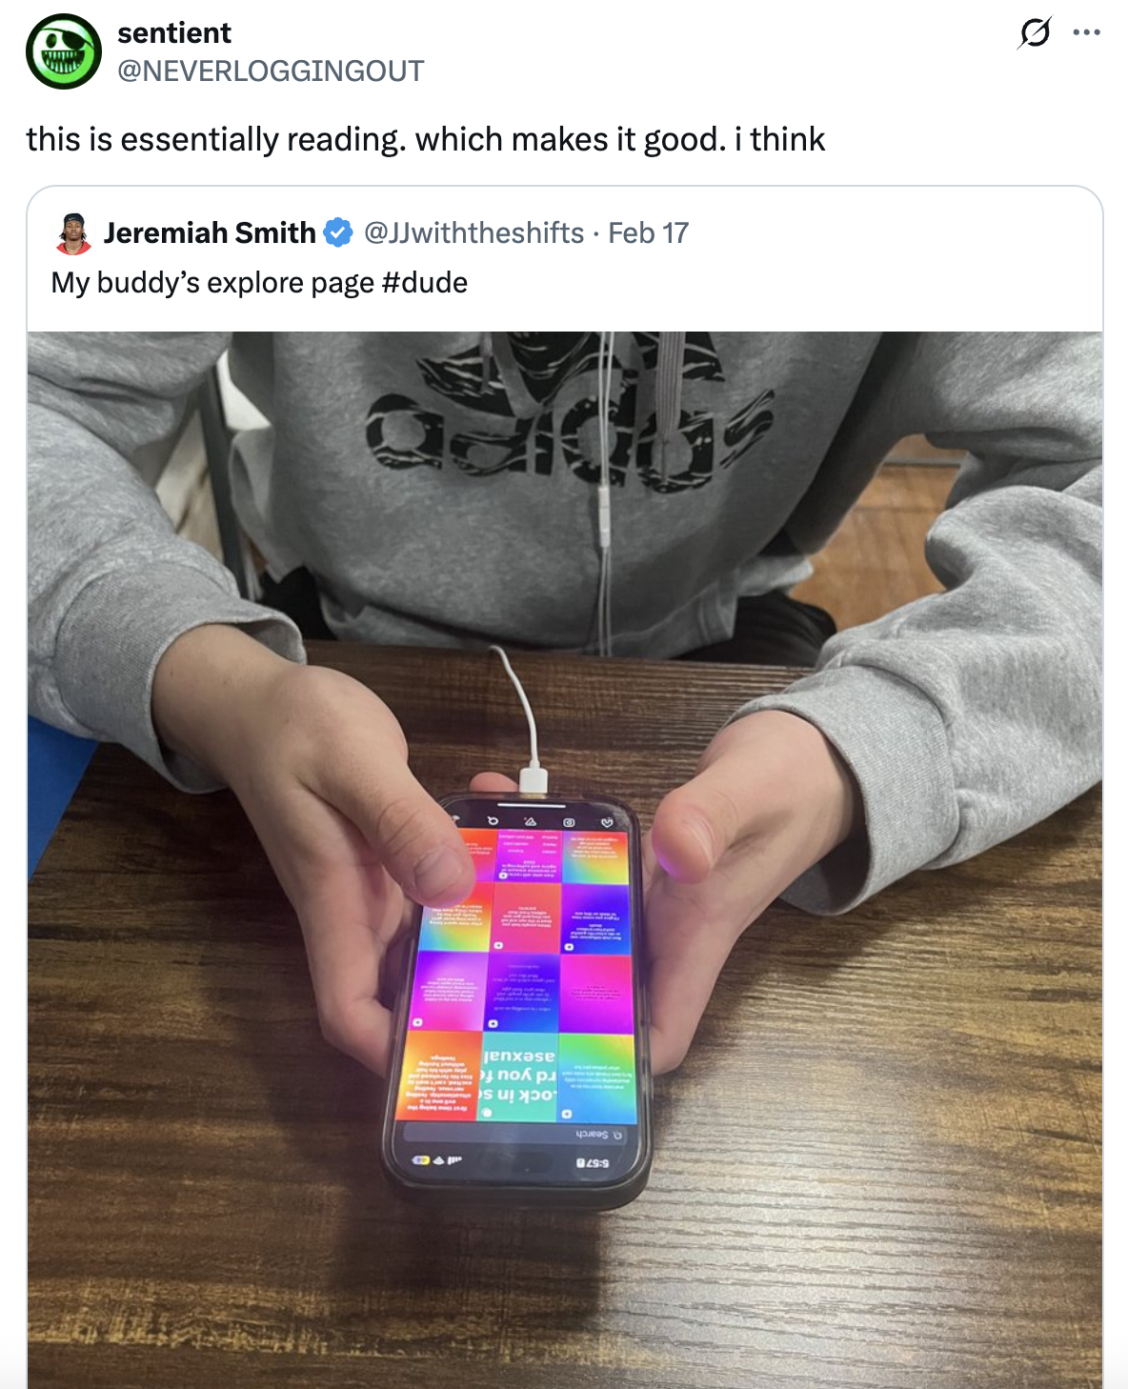This screenshot has height=1389, width=1128.
Task: Click the blue verified badge
Action: coord(338,232)
